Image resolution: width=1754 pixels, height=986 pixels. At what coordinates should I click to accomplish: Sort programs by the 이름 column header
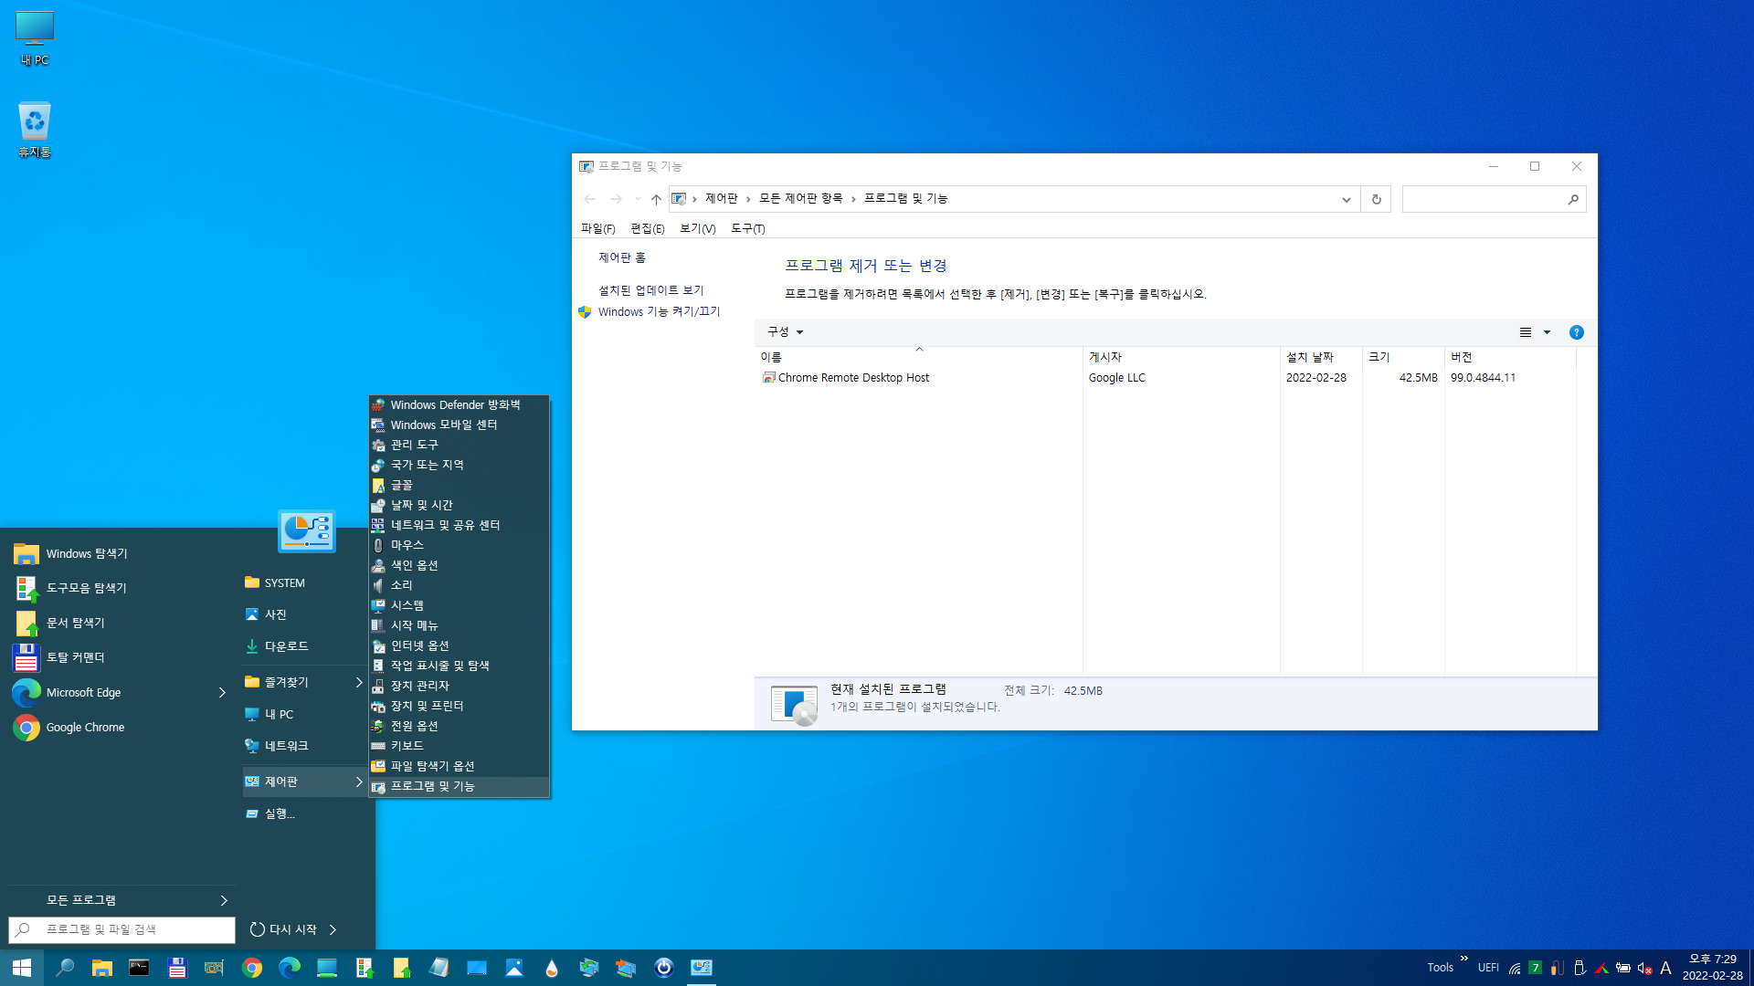(920, 357)
